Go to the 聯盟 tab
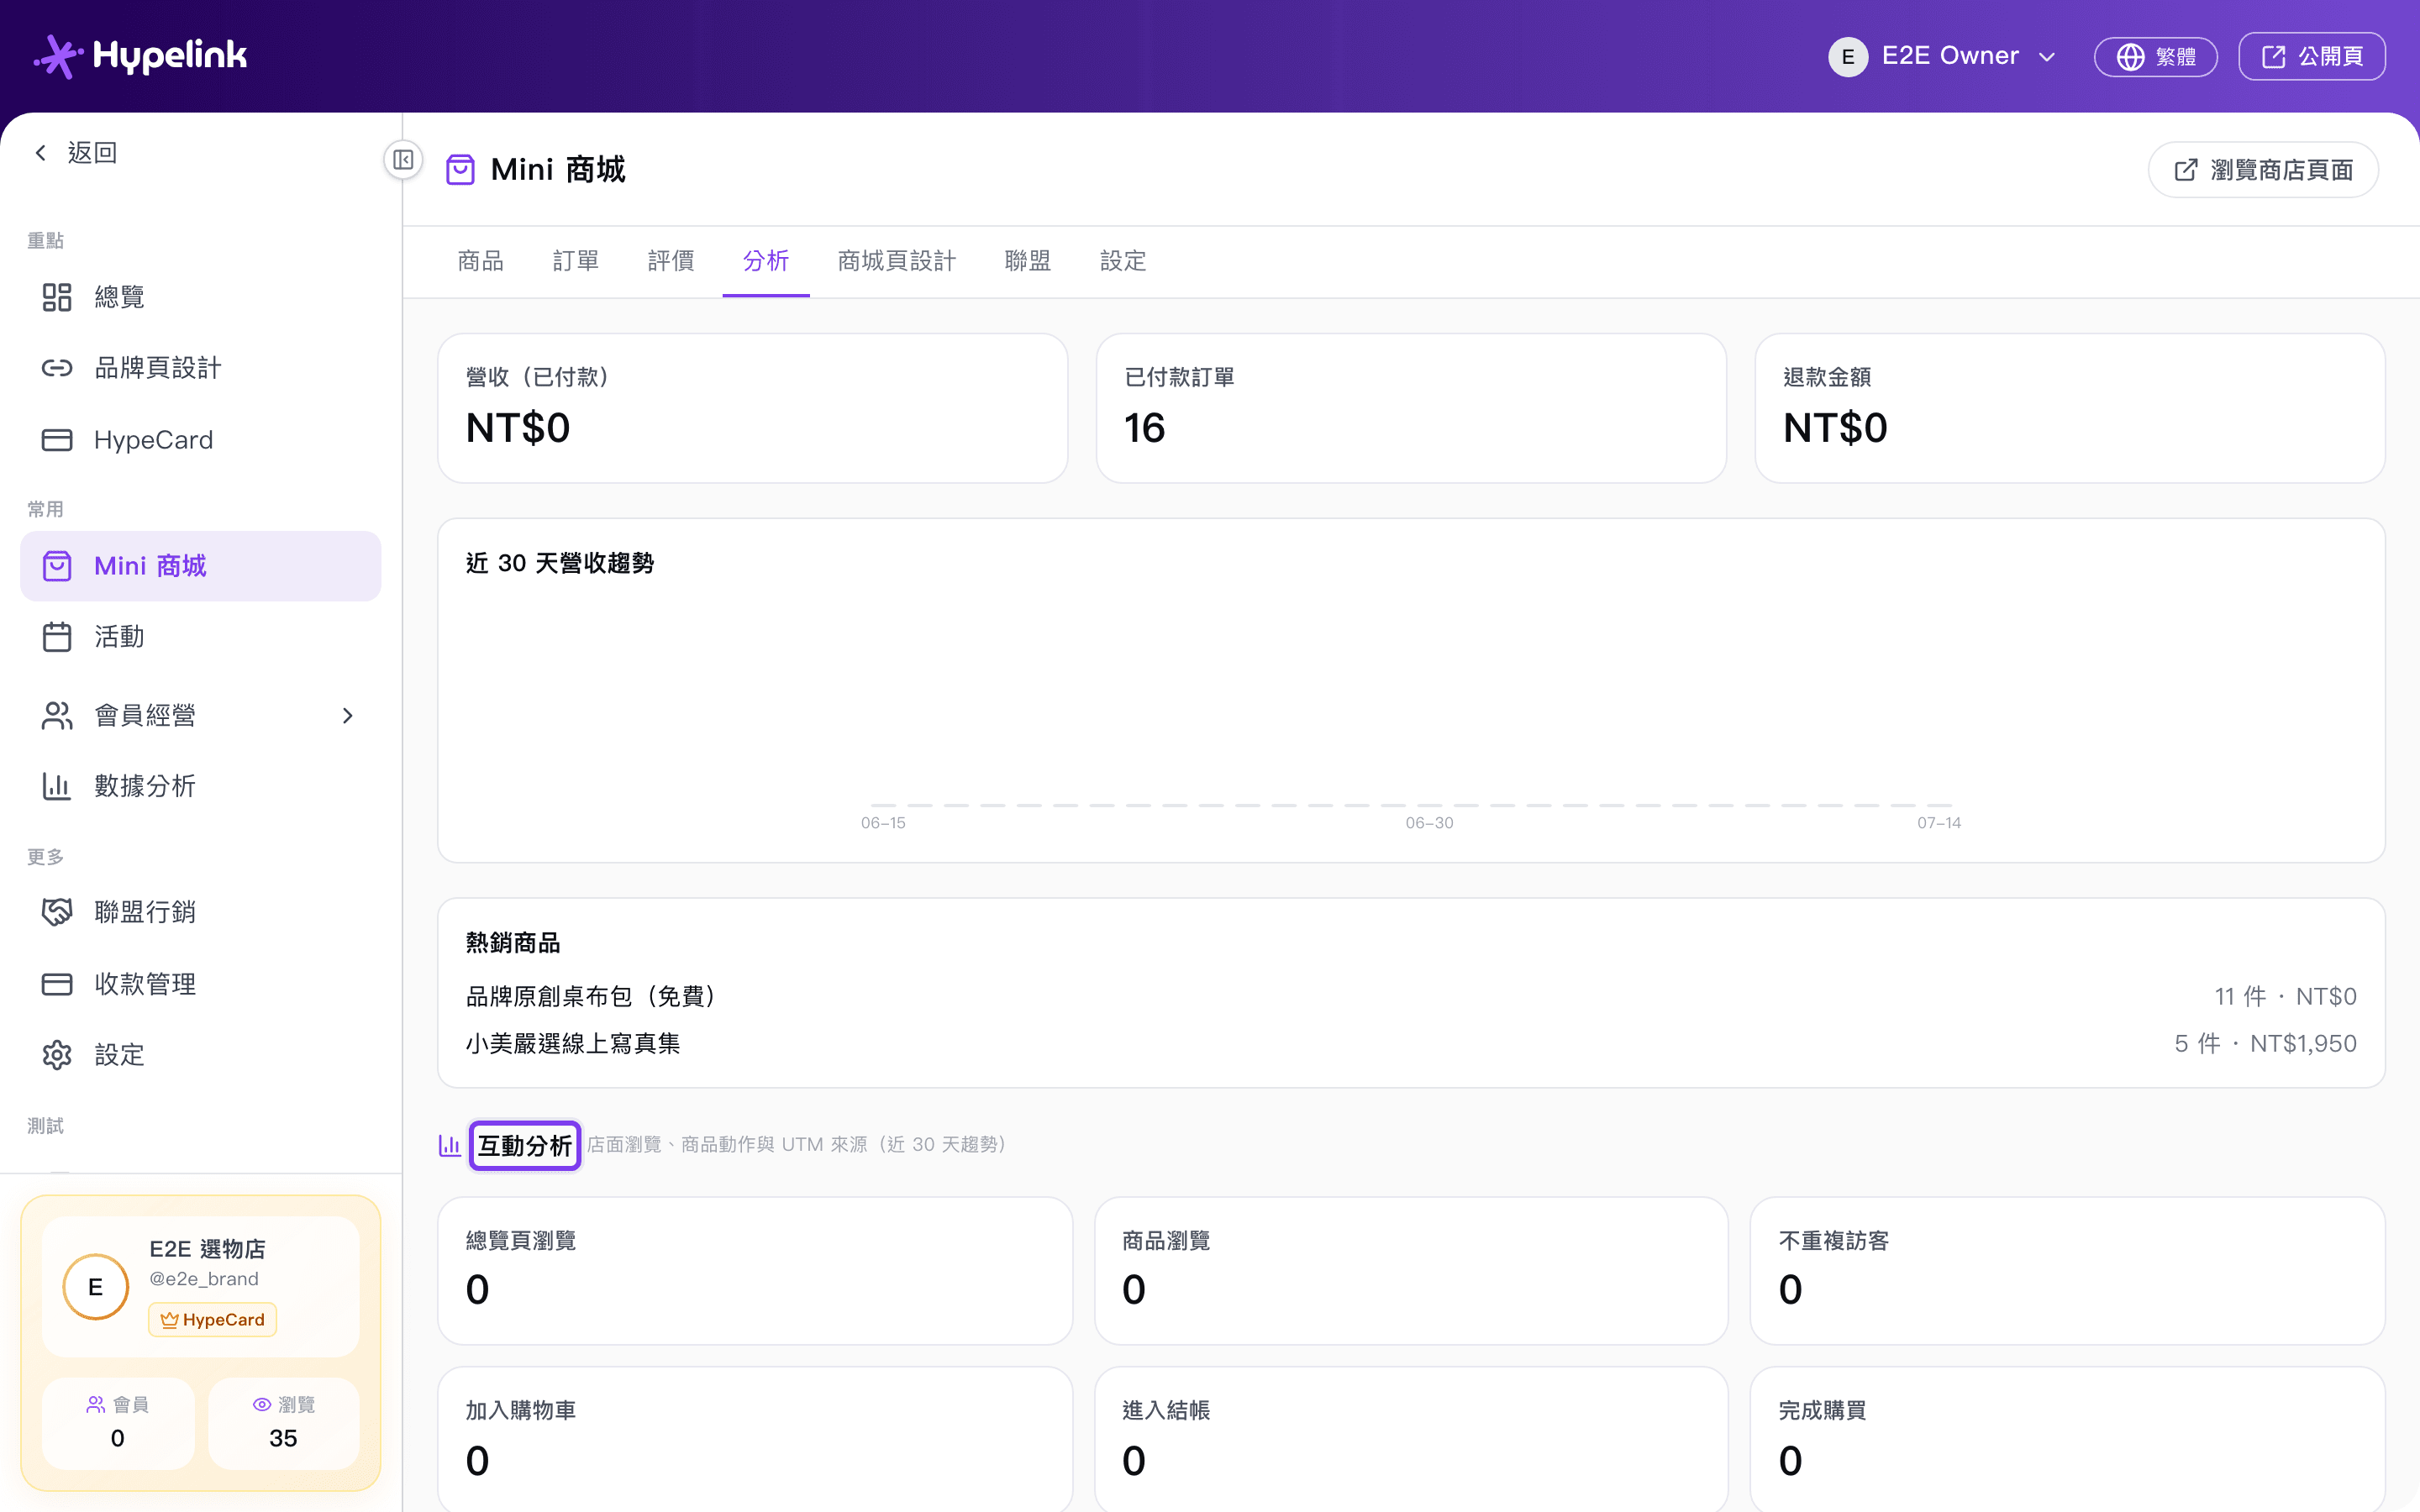 1028,261
